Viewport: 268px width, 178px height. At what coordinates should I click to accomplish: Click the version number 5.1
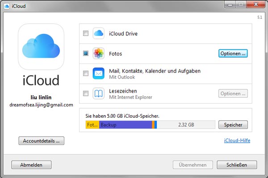(260, 17)
